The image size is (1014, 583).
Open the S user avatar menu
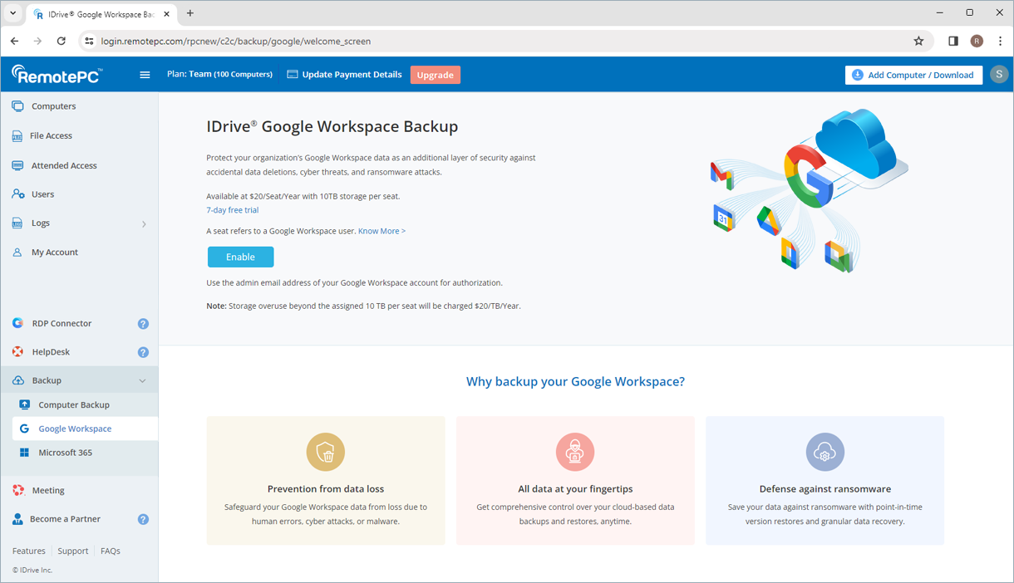coord(999,75)
